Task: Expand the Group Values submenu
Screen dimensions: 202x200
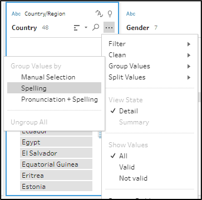Action: tap(150, 66)
